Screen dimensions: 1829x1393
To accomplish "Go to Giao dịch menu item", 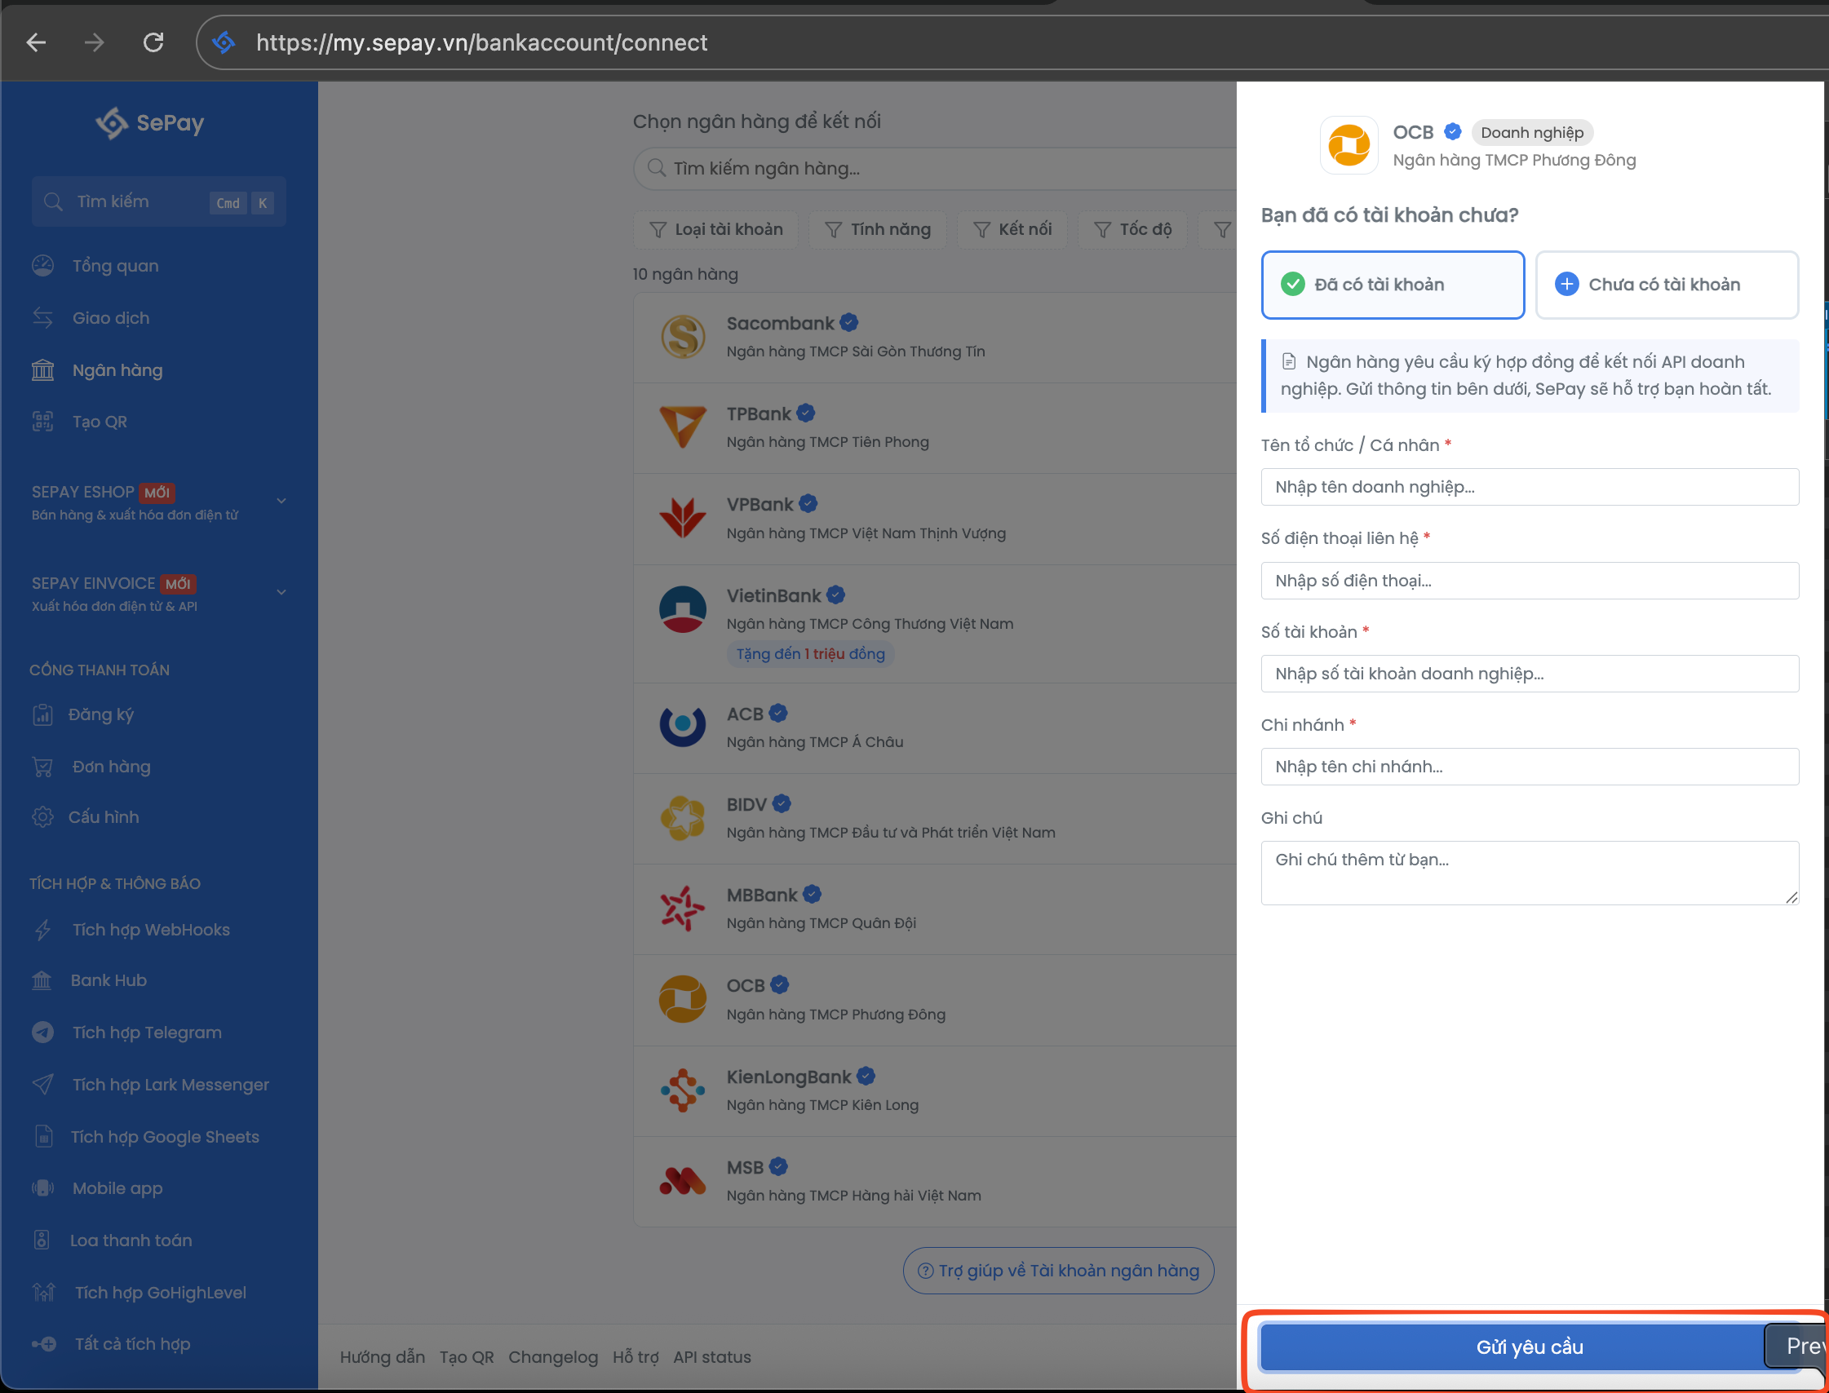I will point(110,317).
